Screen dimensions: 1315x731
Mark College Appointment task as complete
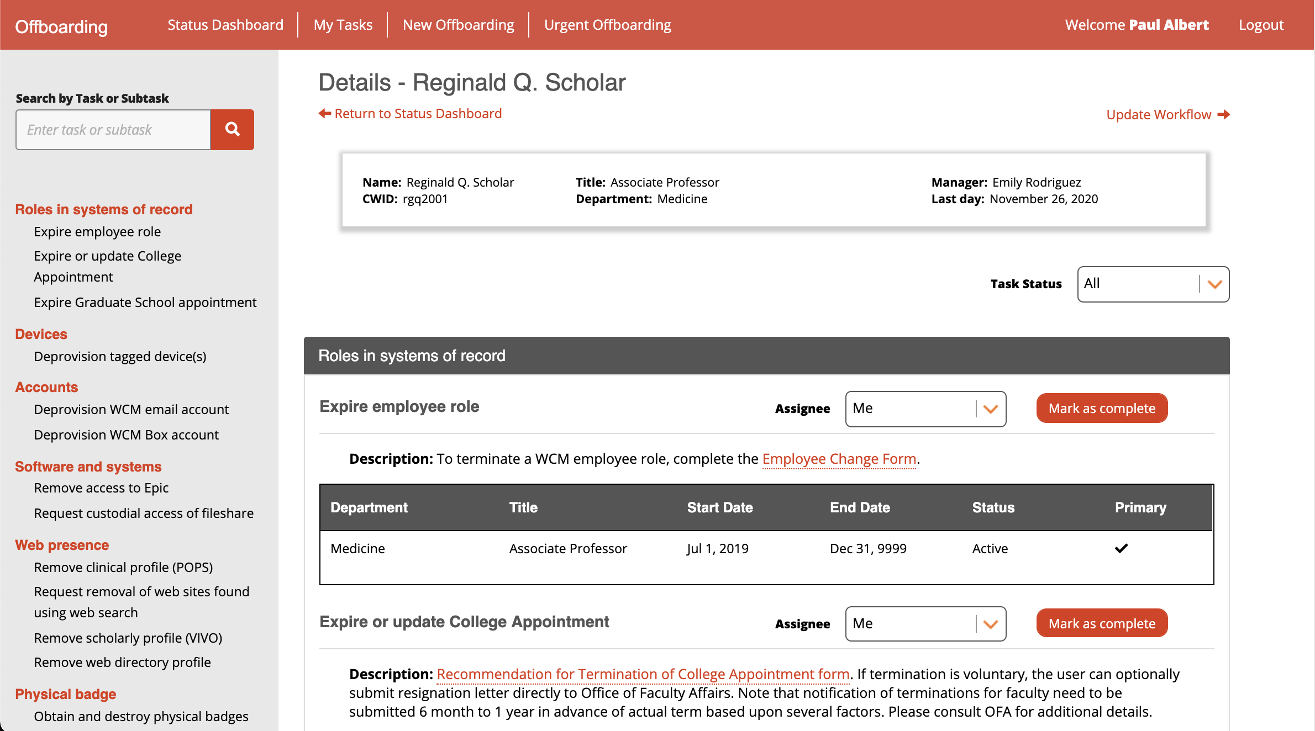[1102, 623]
